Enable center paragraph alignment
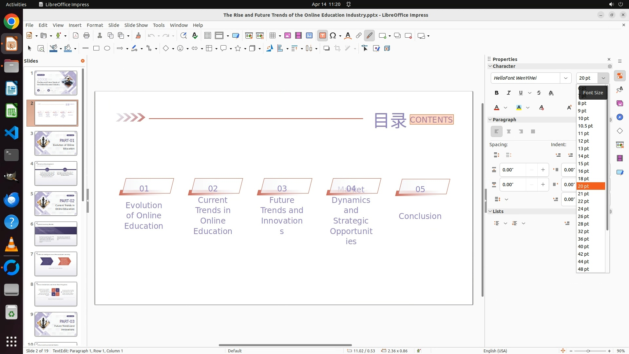This screenshot has width=629, height=354. click(509, 132)
